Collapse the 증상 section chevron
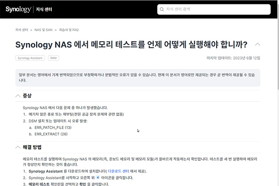This screenshot has width=279, height=186. coord(18,96)
